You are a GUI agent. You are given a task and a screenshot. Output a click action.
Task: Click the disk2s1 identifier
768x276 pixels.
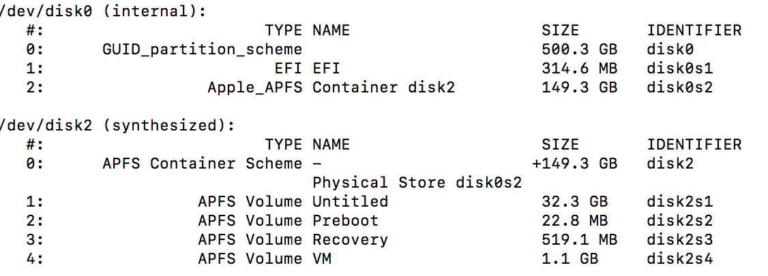click(680, 202)
